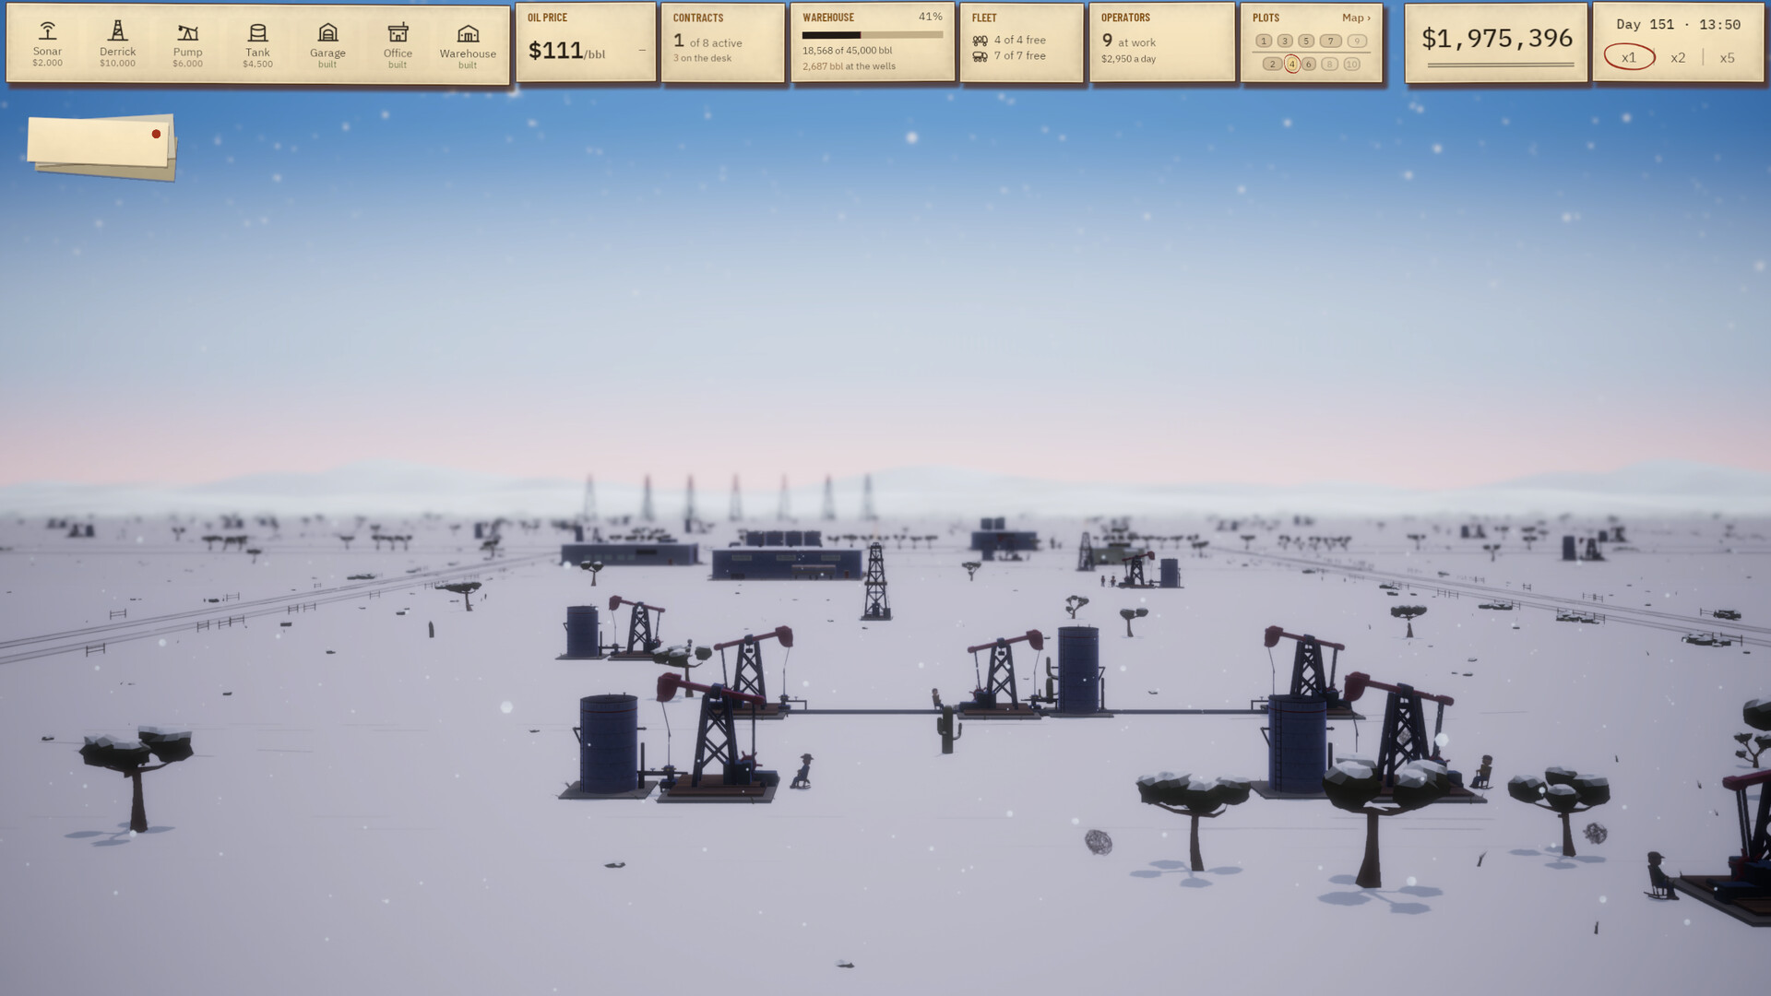This screenshot has width=1771, height=996.
Task: Set game speed to x1
Action: point(1629,57)
